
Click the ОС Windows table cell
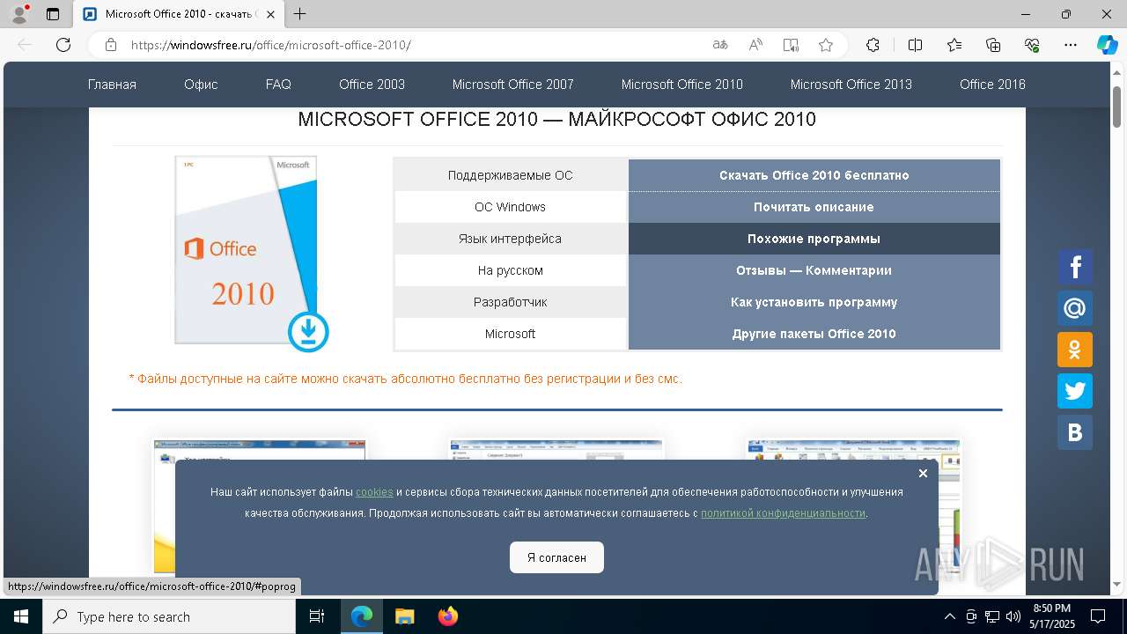tap(511, 207)
